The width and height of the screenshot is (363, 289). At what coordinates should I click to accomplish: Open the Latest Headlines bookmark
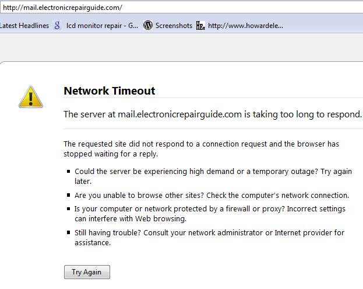point(24,25)
